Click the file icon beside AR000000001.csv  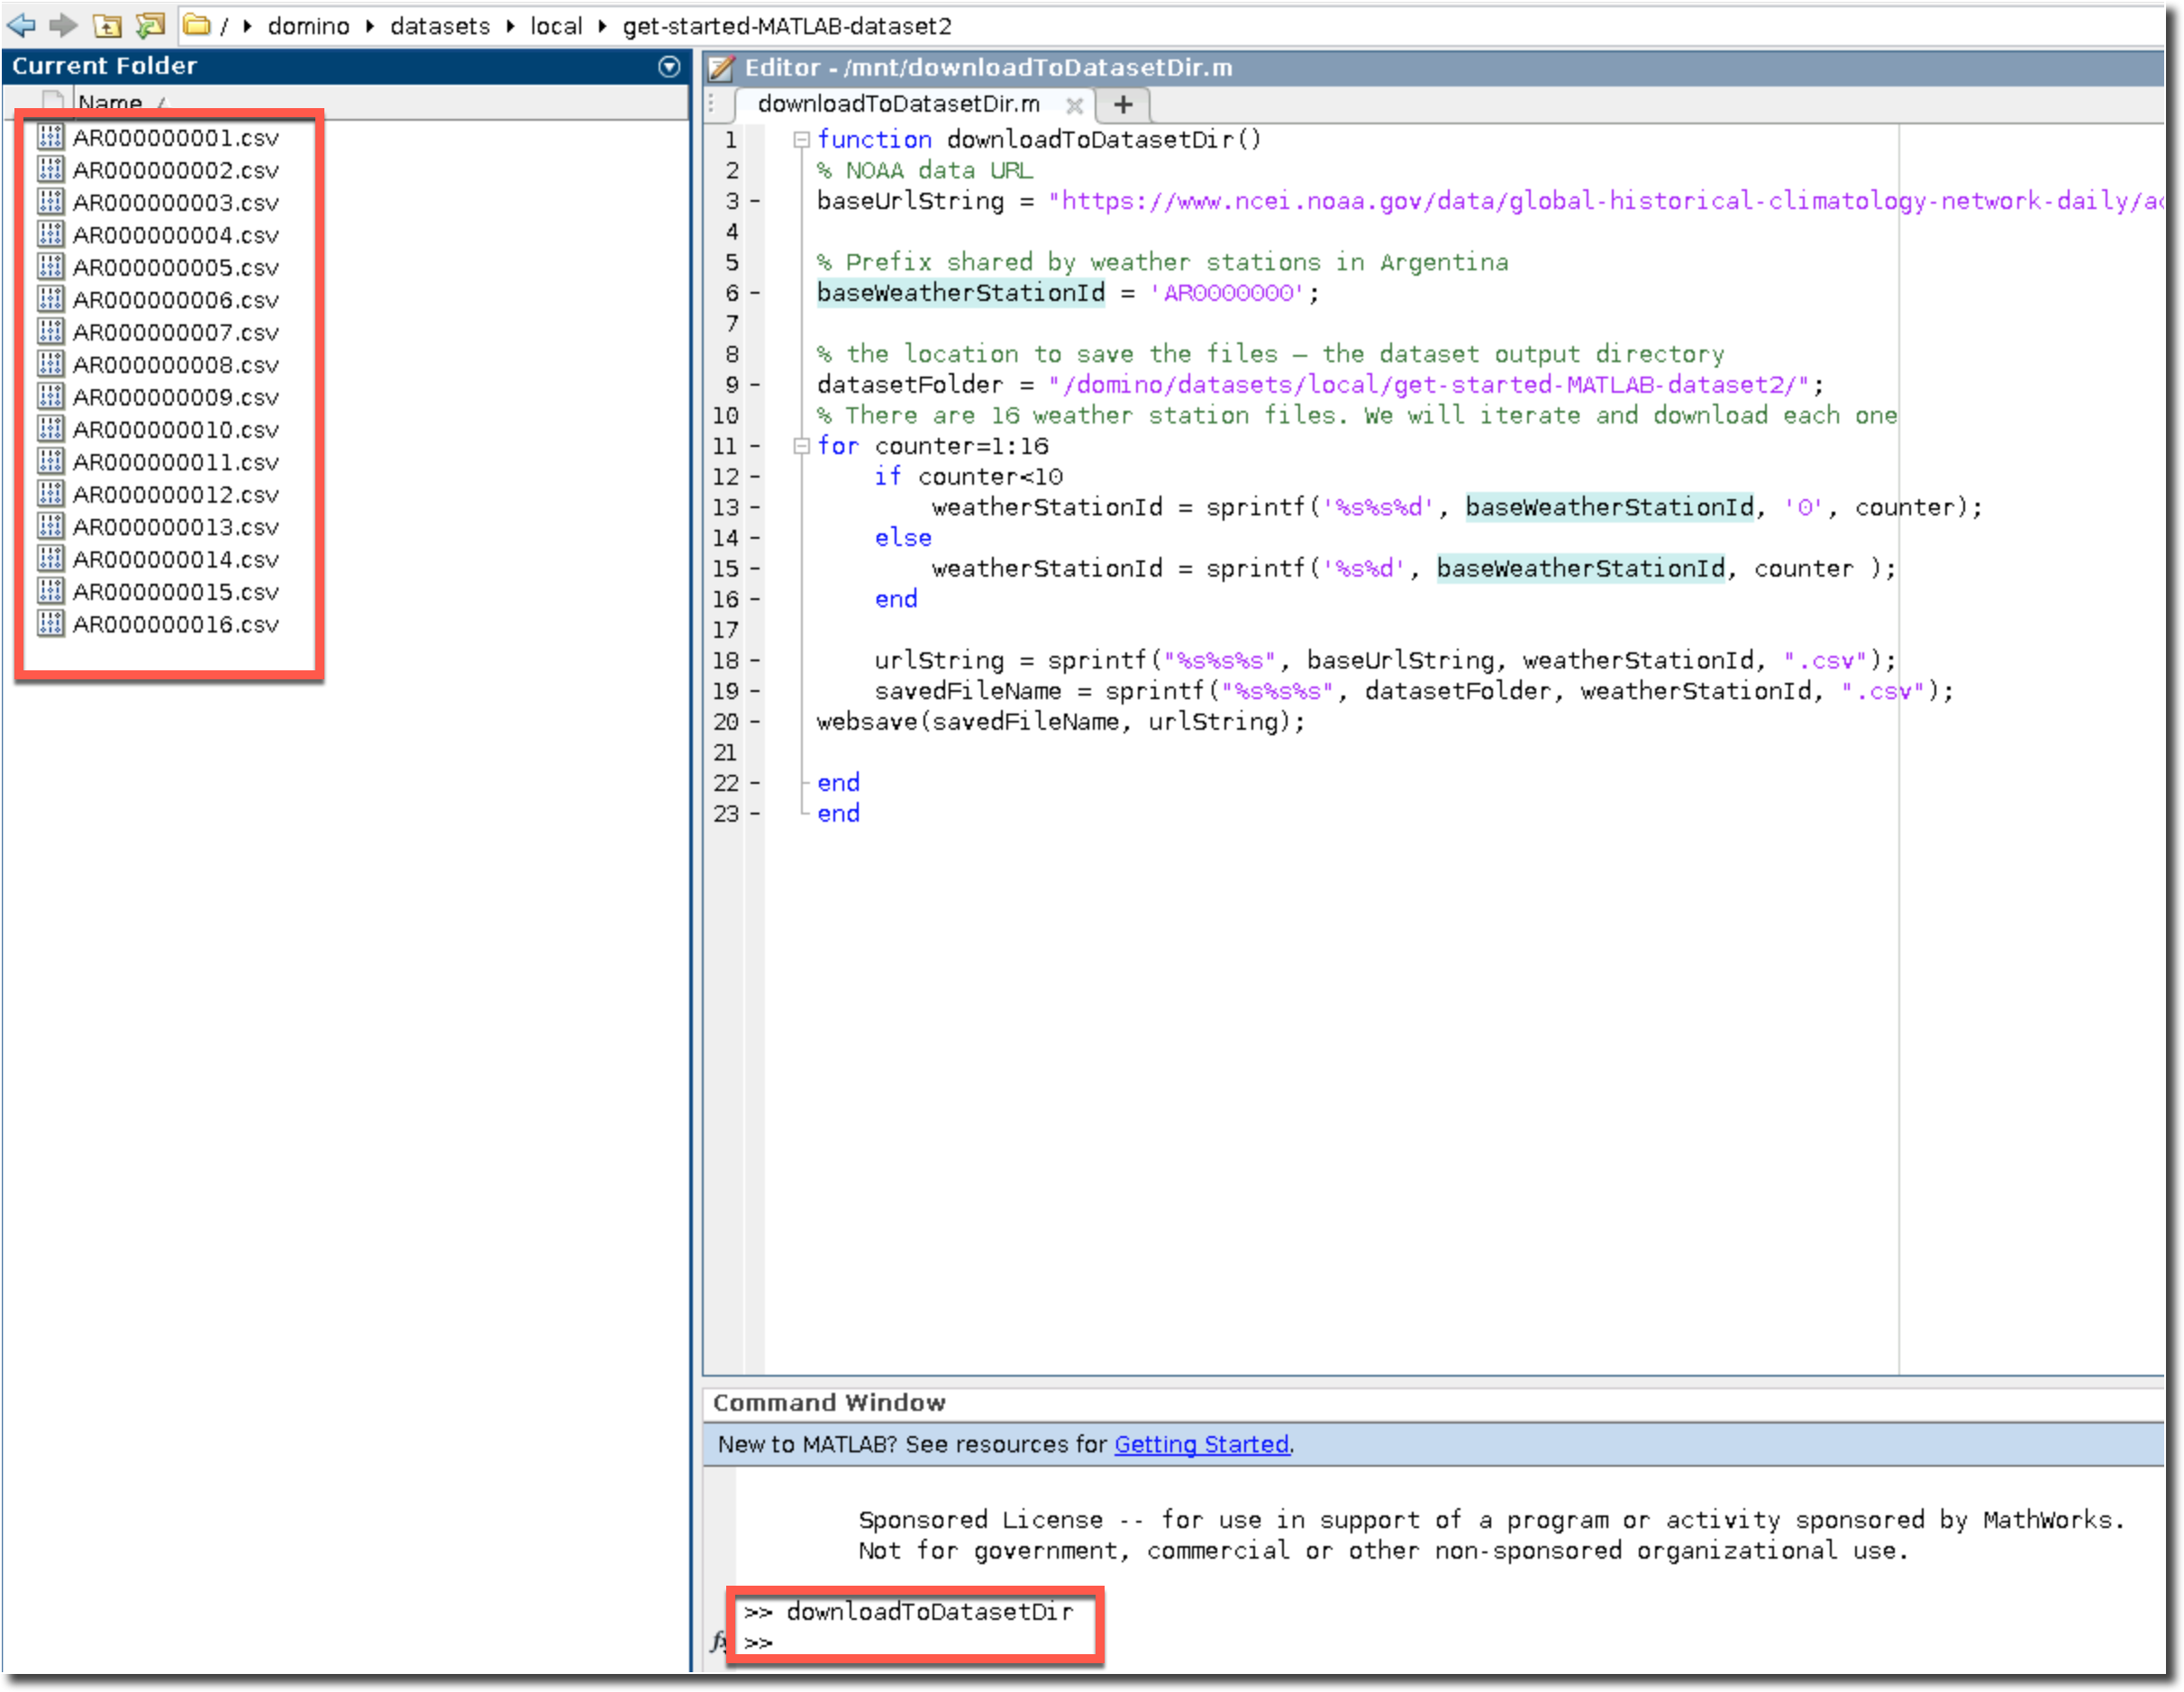tap(50, 136)
